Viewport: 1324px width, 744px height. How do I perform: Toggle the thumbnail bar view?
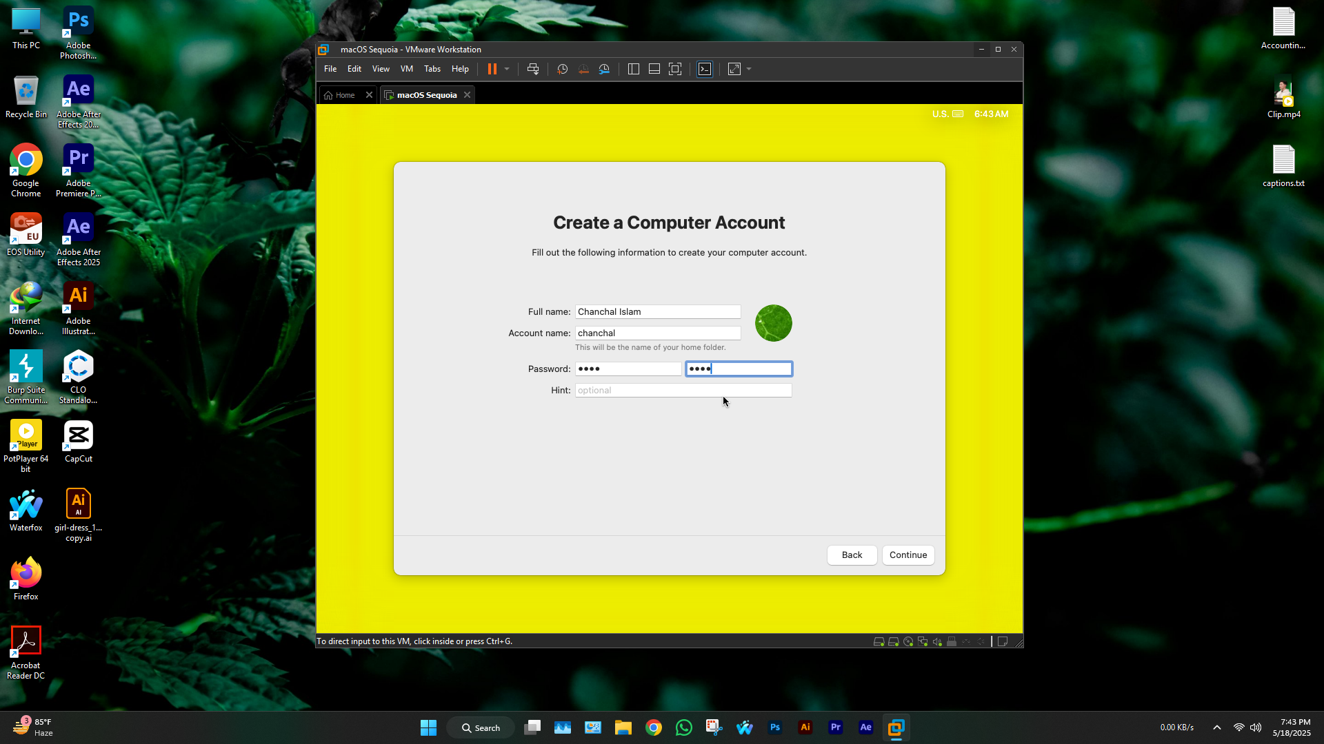click(654, 69)
